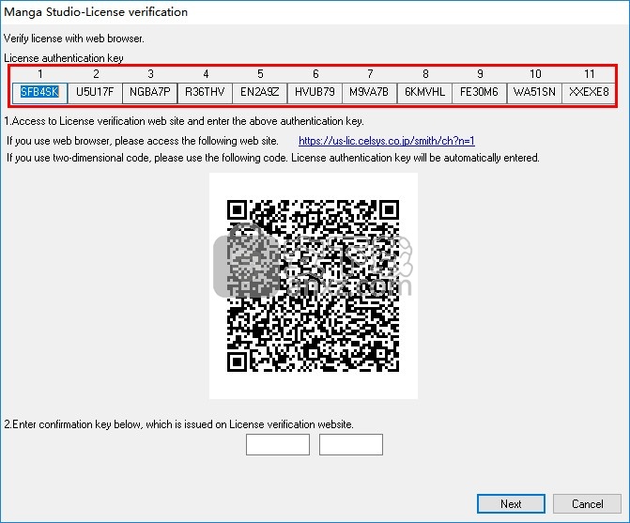Select key field 10 containing WA51SN
630x523 pixels.
534,93
